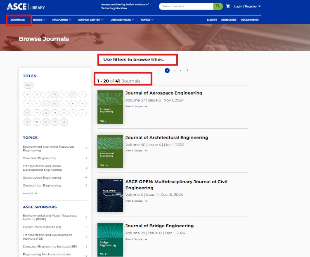Open the ASCE OPEN journal cover thumbnail
Image resolution: width=310 pixels, height=257 pixels.
[110, 196]
